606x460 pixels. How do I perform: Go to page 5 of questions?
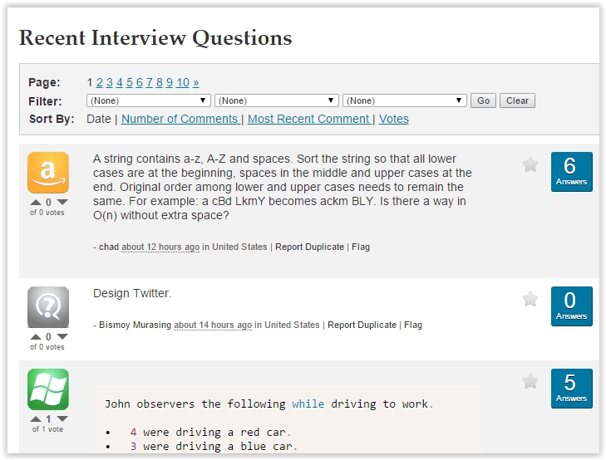click(130, 82)
